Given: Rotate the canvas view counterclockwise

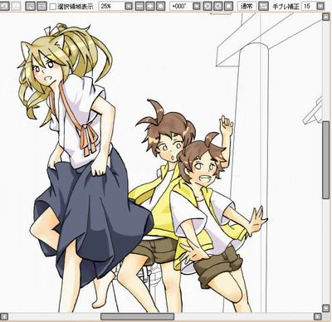Looking at the screenshot, I should coord(207,6).
